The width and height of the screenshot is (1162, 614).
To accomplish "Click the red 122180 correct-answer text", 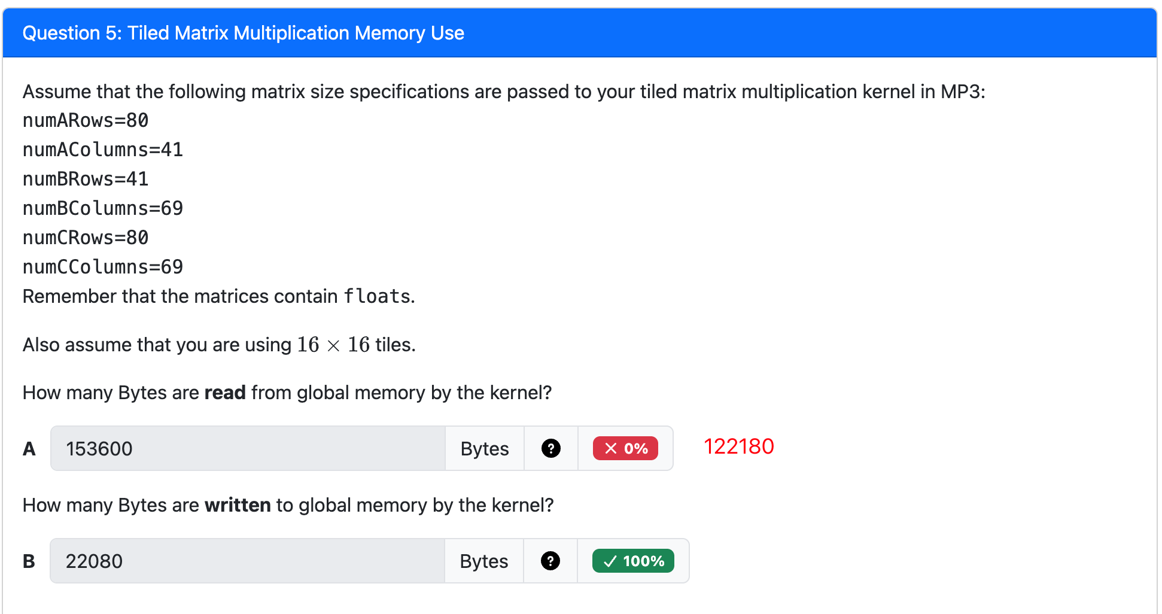I will 738,446.
